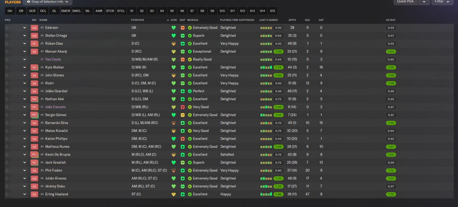Click Haaland's green 7.70 average rating badge
Image resolution: width=458 pixels, height=207 pixels.
point(391,194)
